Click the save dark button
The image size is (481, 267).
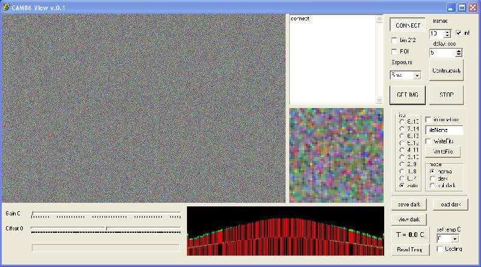tap(409, 204)
